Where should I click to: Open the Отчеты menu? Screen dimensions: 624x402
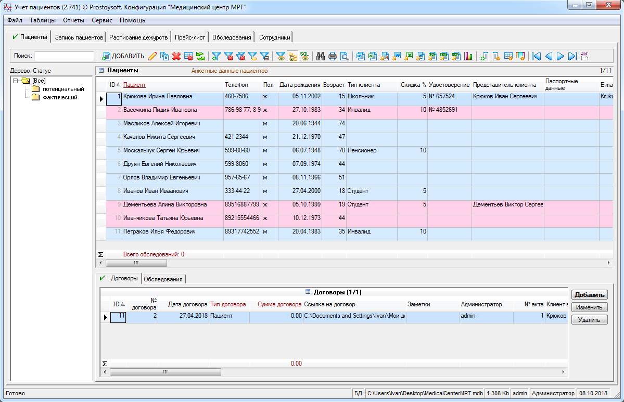click(x=73, y=20)
